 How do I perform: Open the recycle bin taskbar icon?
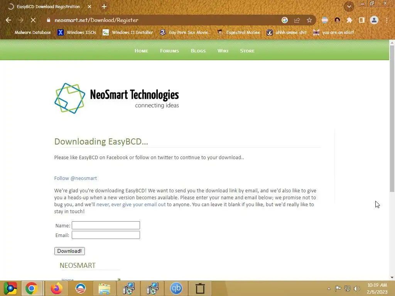click(x=200, y=288)
